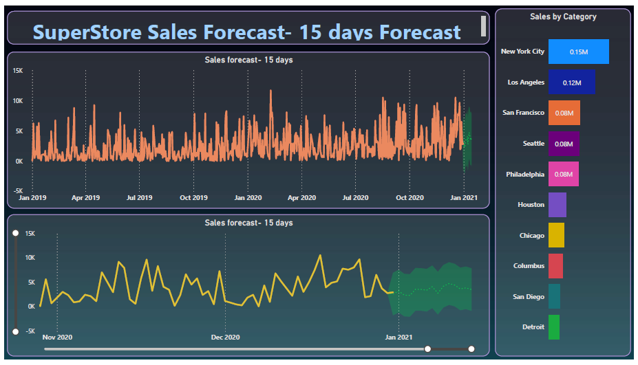
Task: Click the 'Jul 2019' axis label
Action: tap(139, 197)
